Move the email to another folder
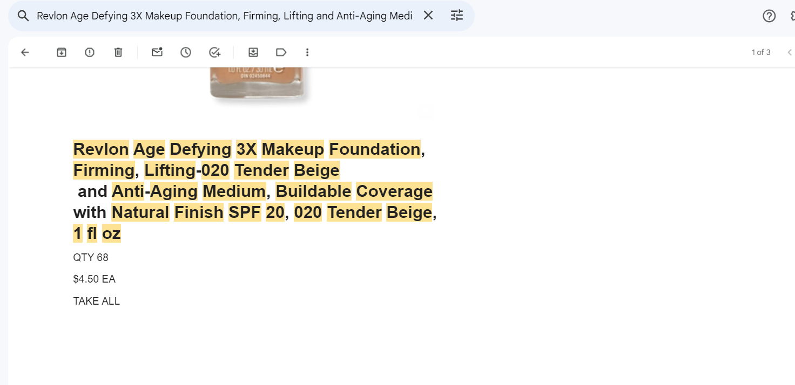 tap(253, 52)
